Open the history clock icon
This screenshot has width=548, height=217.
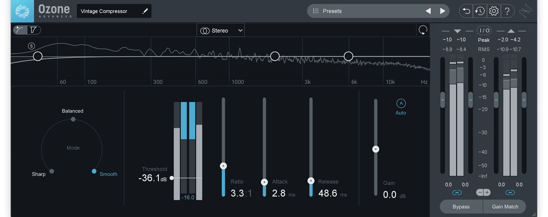coord(480,11)
